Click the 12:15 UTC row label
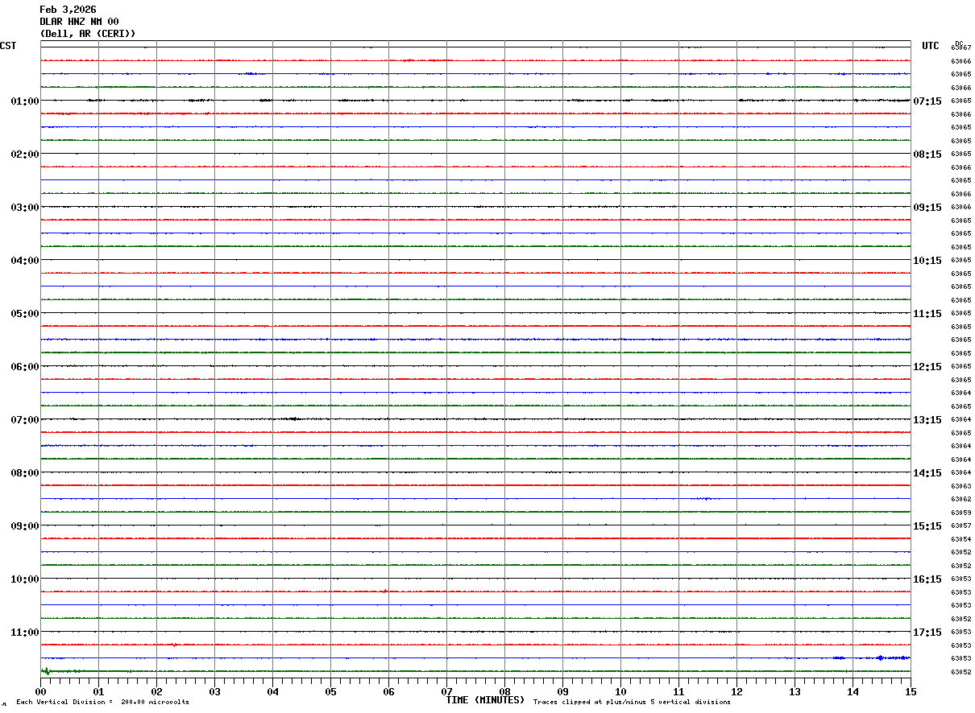This screenshot has height=713, width=975. coord(927,367)
